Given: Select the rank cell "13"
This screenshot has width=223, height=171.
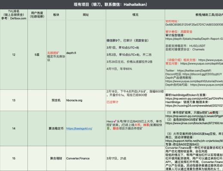Looking at the screenshot, I should [14, 100].
